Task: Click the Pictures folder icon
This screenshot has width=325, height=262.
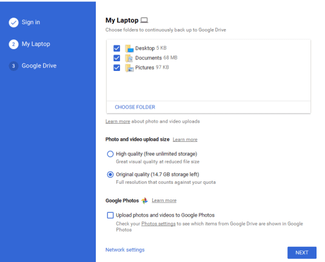Action: pyautogui.click(x=129, y=68)
